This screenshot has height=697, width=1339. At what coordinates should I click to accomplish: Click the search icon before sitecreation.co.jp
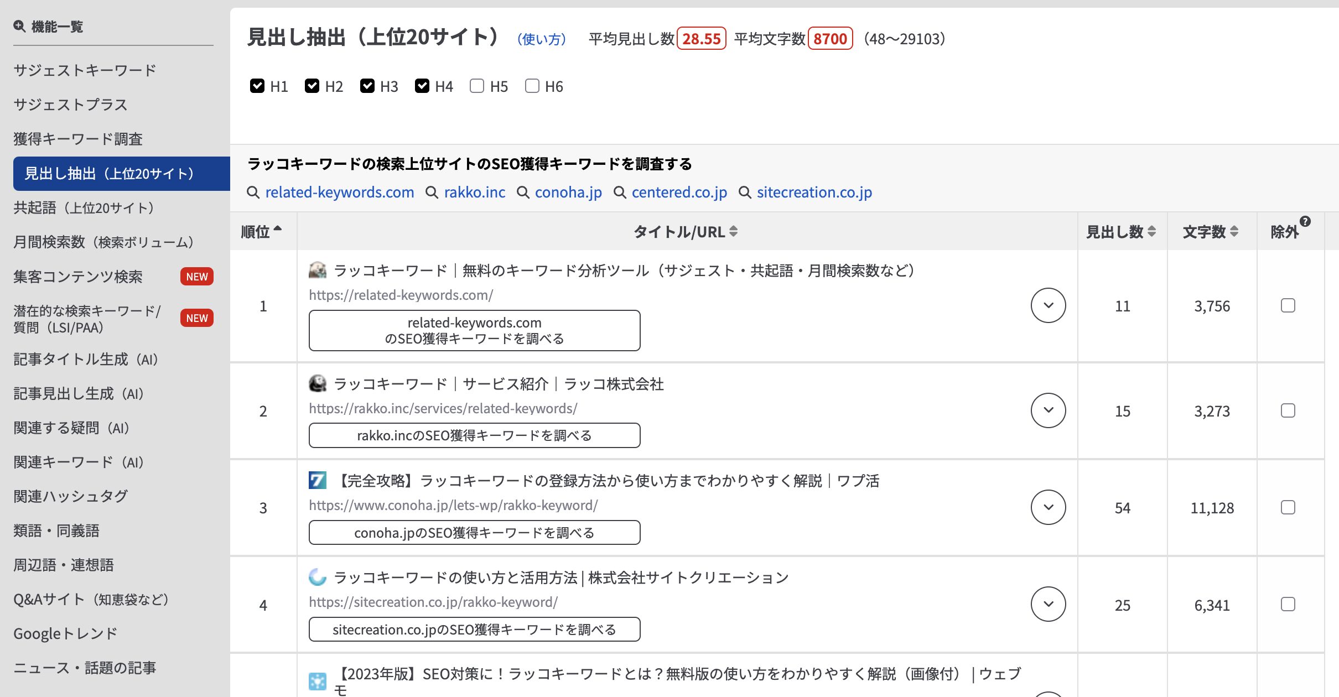click(x=745, y=193)
